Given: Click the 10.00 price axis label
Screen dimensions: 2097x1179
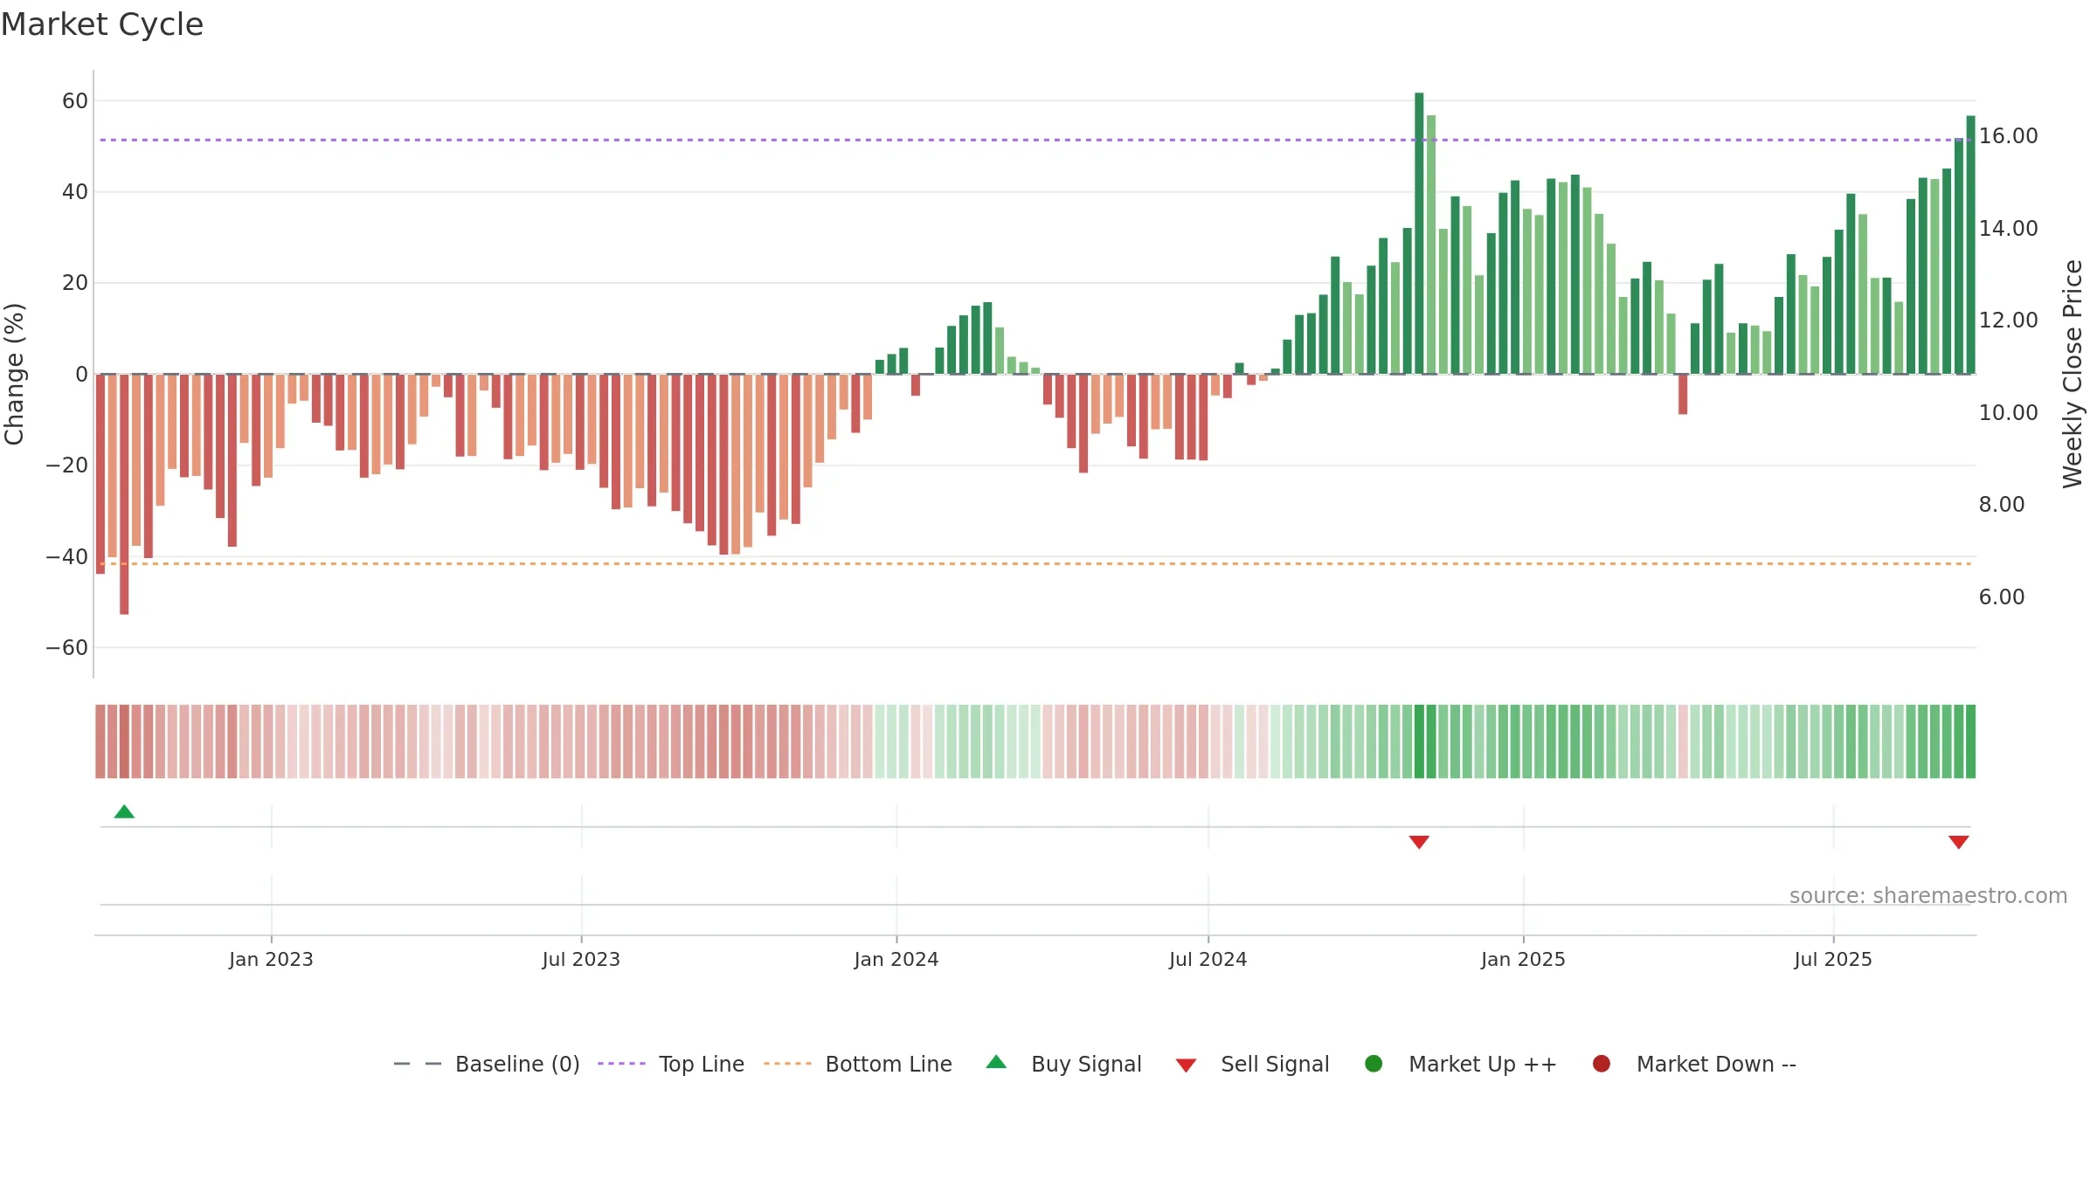Looking at the screenshot, I should 2008,413.
